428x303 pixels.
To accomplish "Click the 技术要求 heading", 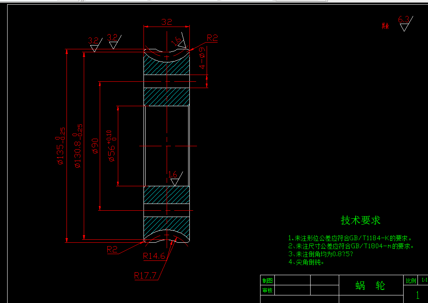I will click(361, 220).
